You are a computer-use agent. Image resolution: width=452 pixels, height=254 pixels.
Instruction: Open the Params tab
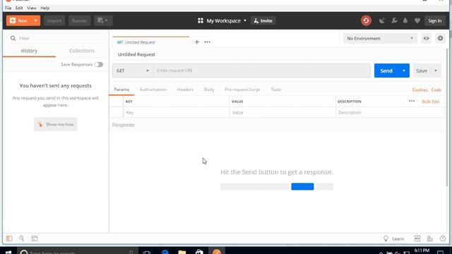click(121, 90)
